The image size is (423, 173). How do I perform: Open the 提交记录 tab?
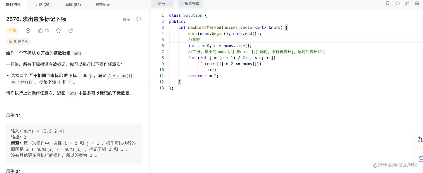(x=103, y=5)
